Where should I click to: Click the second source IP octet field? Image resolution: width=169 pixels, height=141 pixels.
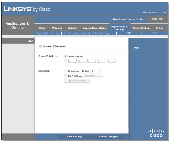pos(82,61)
